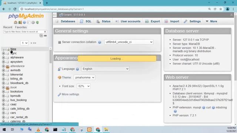Screen dimensions: 237x133
Task: Select the bookstore database
Action: click(x=17, y=92)
